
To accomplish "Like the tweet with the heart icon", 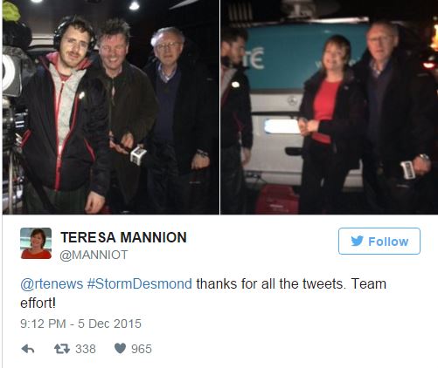I will 120,348.
